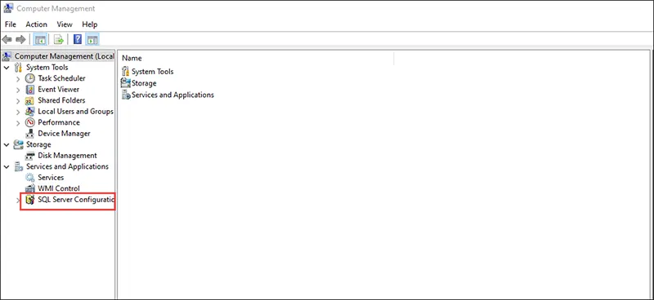The image size is (654, 300).
Task: Select System Tools text in Name list
Action: point(153,72)
